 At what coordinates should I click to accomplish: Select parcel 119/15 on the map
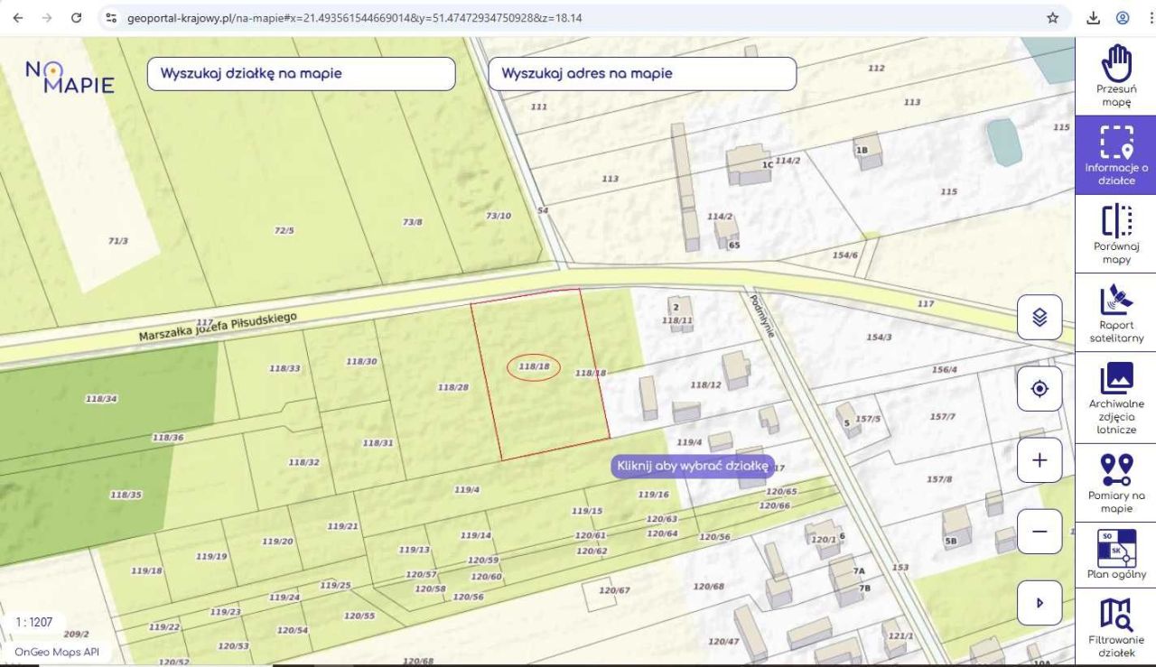coord(587,511)
